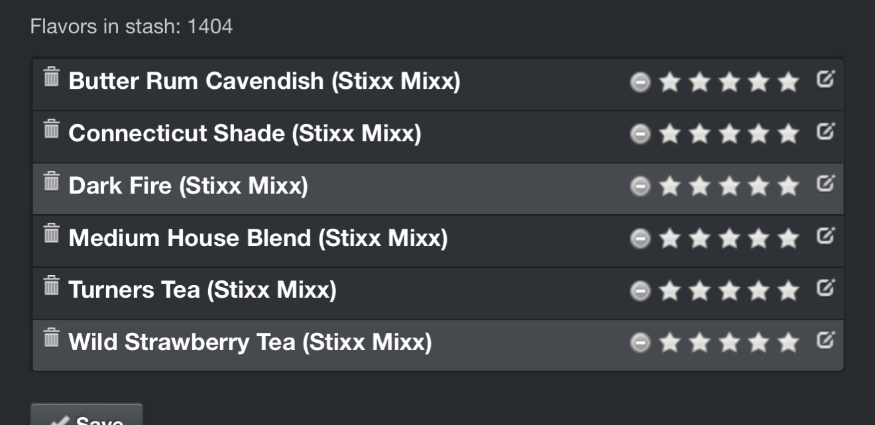Viewport: 875px width, 425px height.
Task: Clear rating for Butter Rum Cavendish
Action: click(640, 82)
